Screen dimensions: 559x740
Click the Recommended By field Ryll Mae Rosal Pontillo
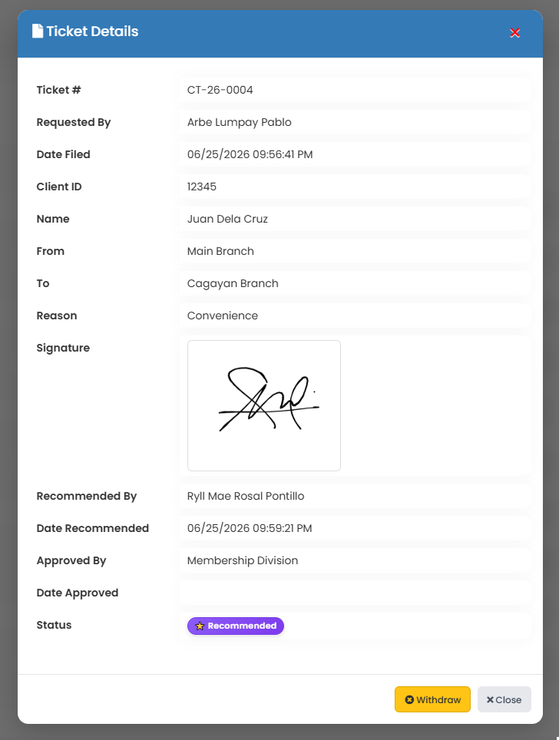tap(355, 496)
